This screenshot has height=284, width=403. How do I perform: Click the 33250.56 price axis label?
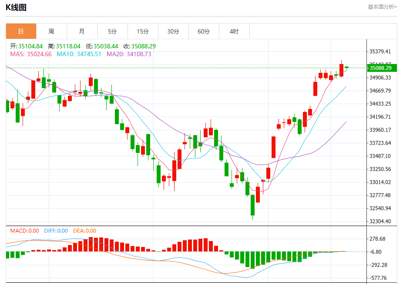380,169
